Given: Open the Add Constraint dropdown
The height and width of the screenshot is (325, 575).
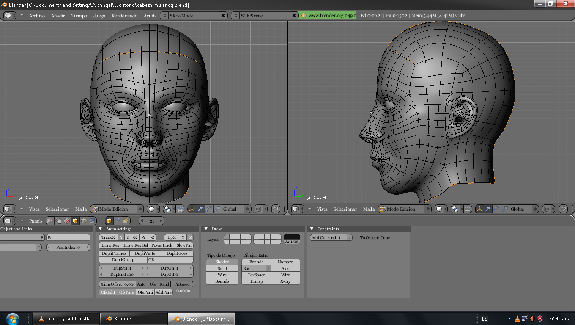Looking at the screenshot, I should tap(331, 238).
